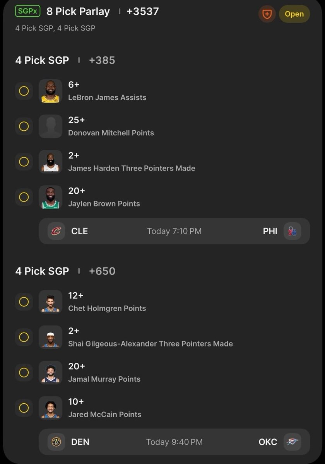The width and height of the screenshot is (325, 464).
Task: Click the Denver Nuggets team logo
Action: (56, 442)
